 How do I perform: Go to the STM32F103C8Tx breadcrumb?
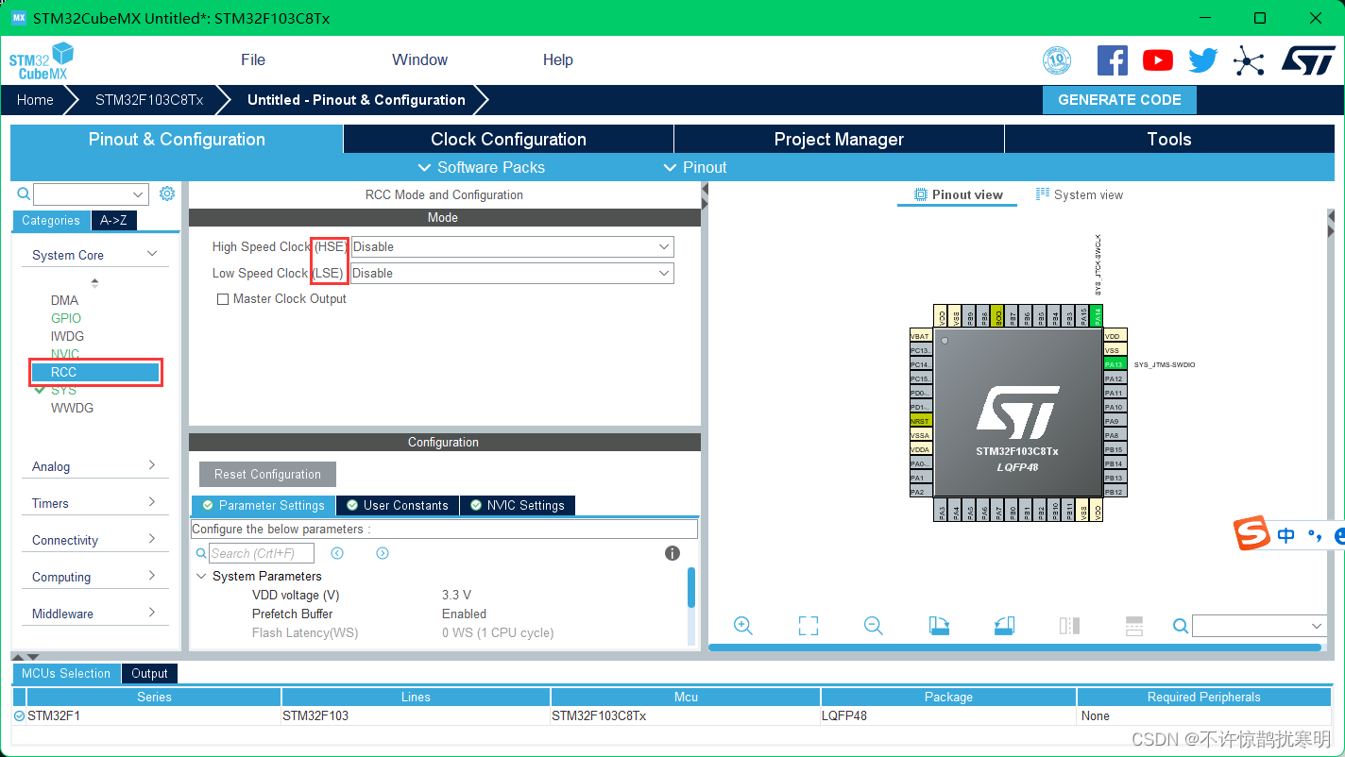(148, 100)
